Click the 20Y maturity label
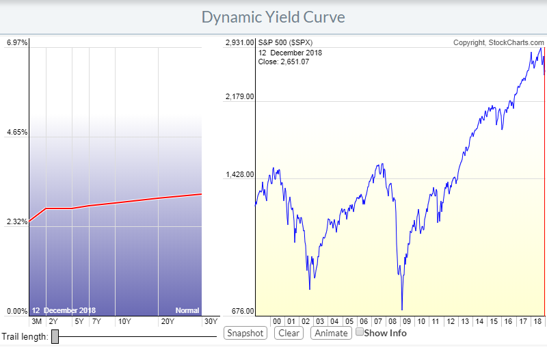Screen dimensions: 547x352 point(167,321)
